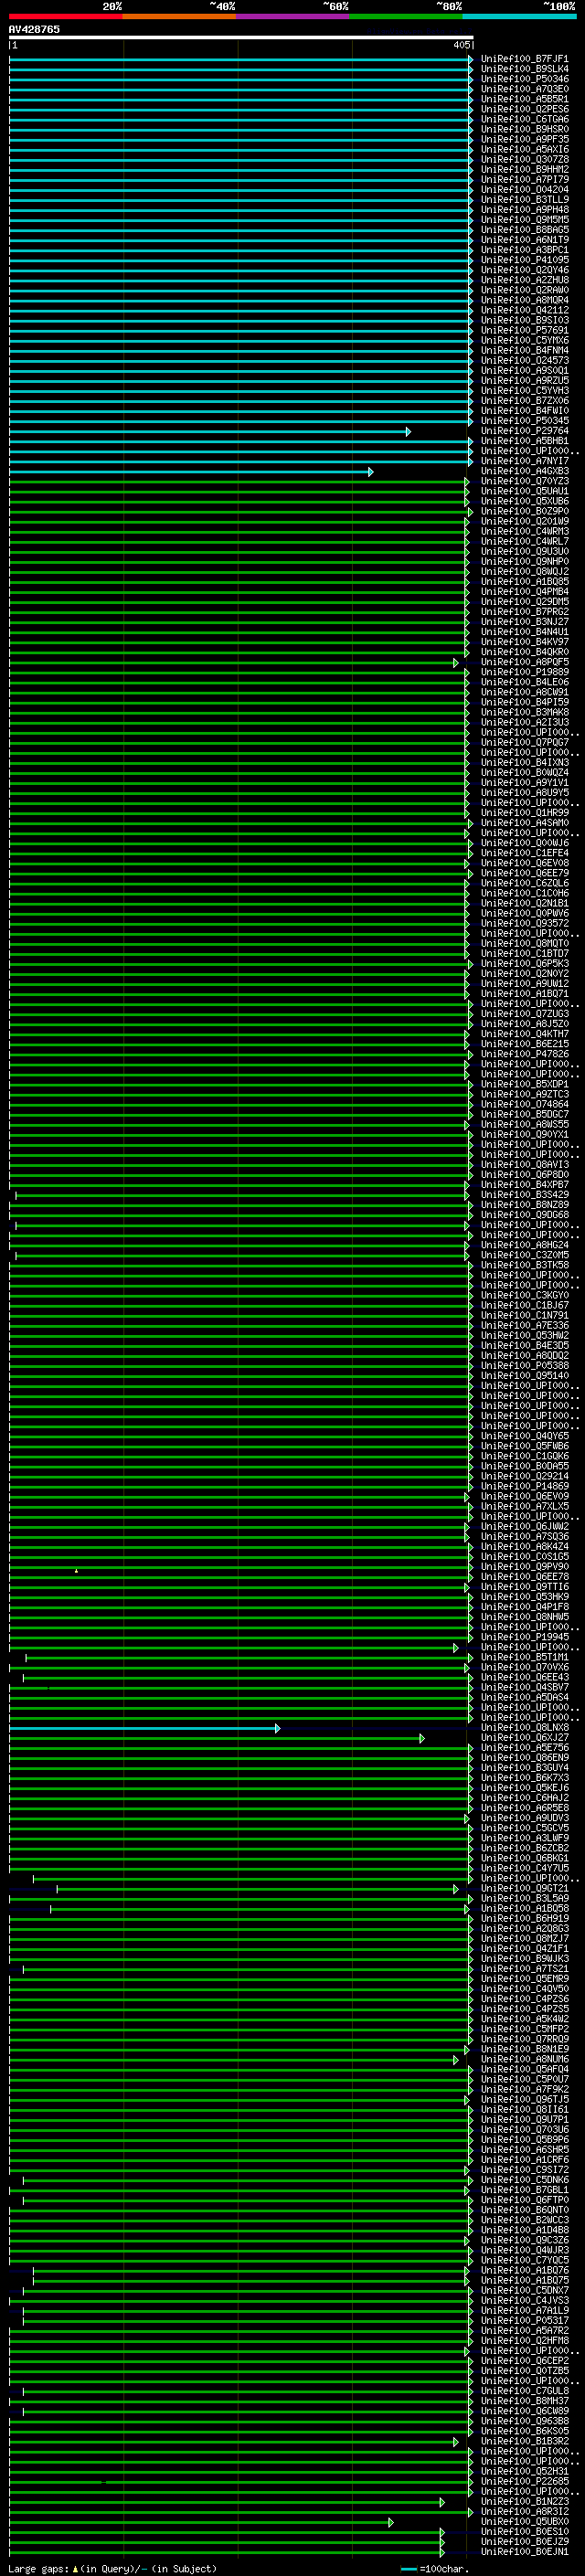Click the orange ~40% identity legend segment
The image size is (585, 2576).
click(x=179, y=16)
